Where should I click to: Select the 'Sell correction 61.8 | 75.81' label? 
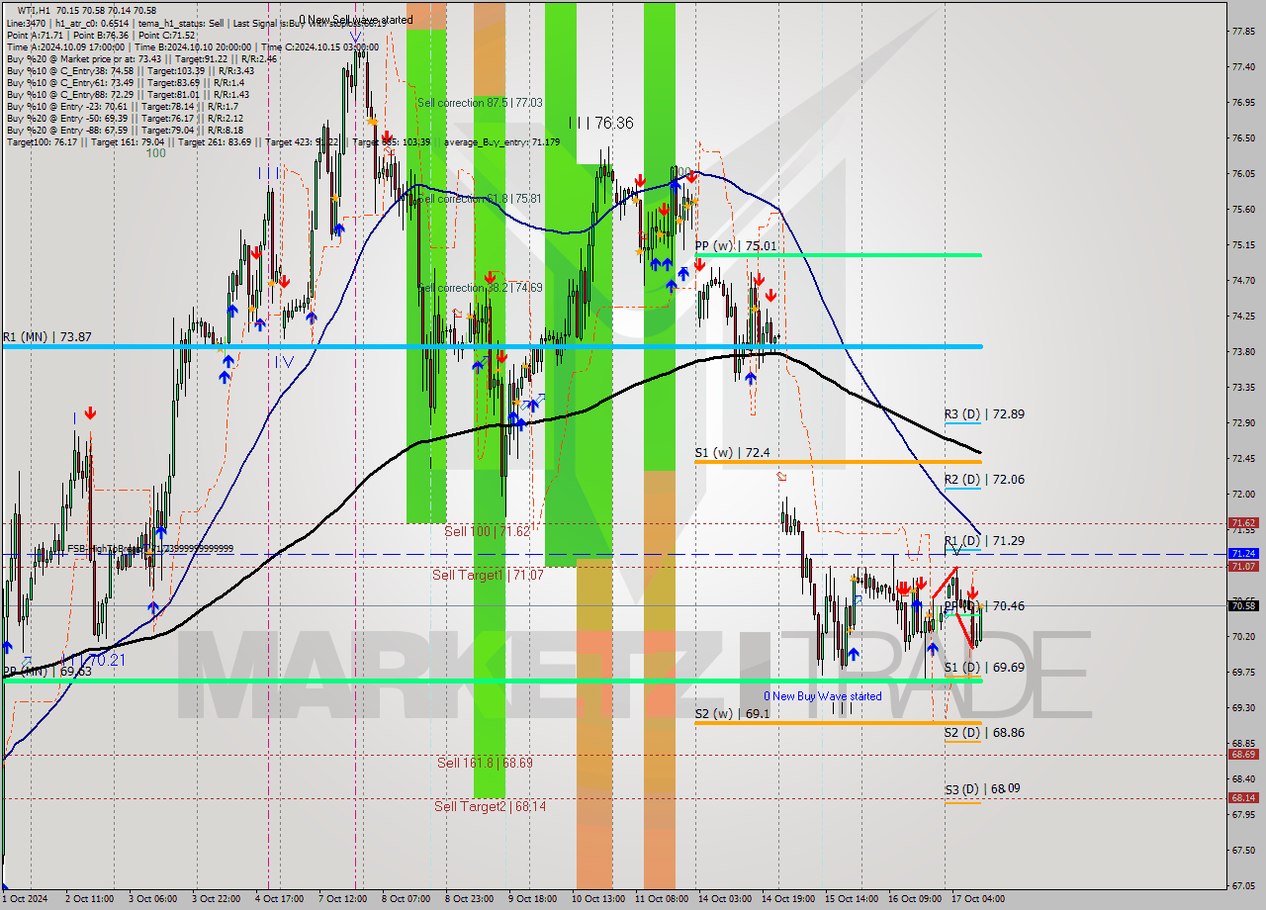click(480, 198)
